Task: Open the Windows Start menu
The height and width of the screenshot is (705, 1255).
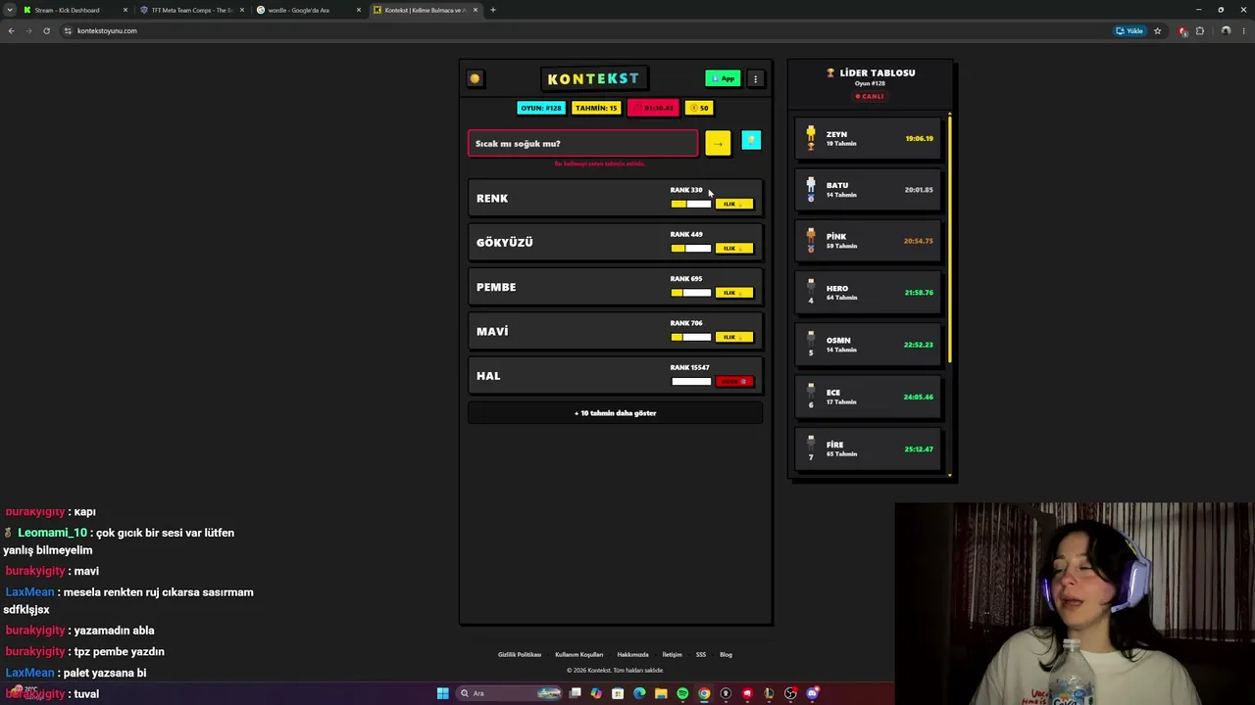Action: point(443,693)
